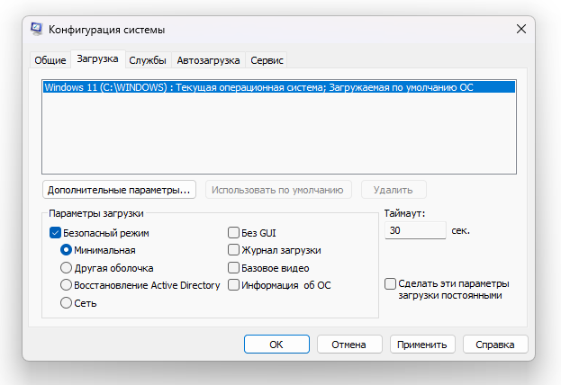Select the Минимальная radio option

click(66, 250)
